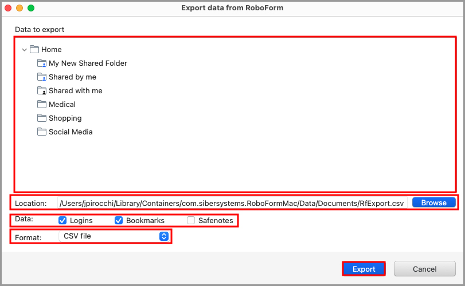The image size is (465, 286).
Task: Minimize the window with yellow button
Action: tap(19, 8)
